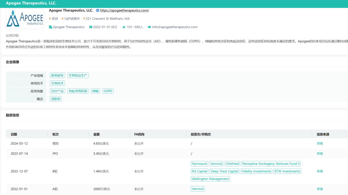Click the 生物技术 technology tag
348x195 pixels.
pos(57,83)
